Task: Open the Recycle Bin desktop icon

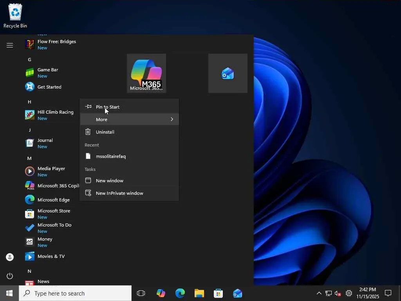Action: click(x=15, y=16)
